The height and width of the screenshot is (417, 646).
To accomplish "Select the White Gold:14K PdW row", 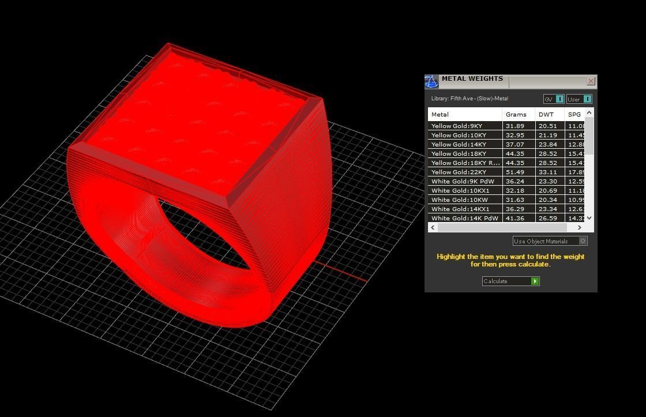I will point(506,218).
